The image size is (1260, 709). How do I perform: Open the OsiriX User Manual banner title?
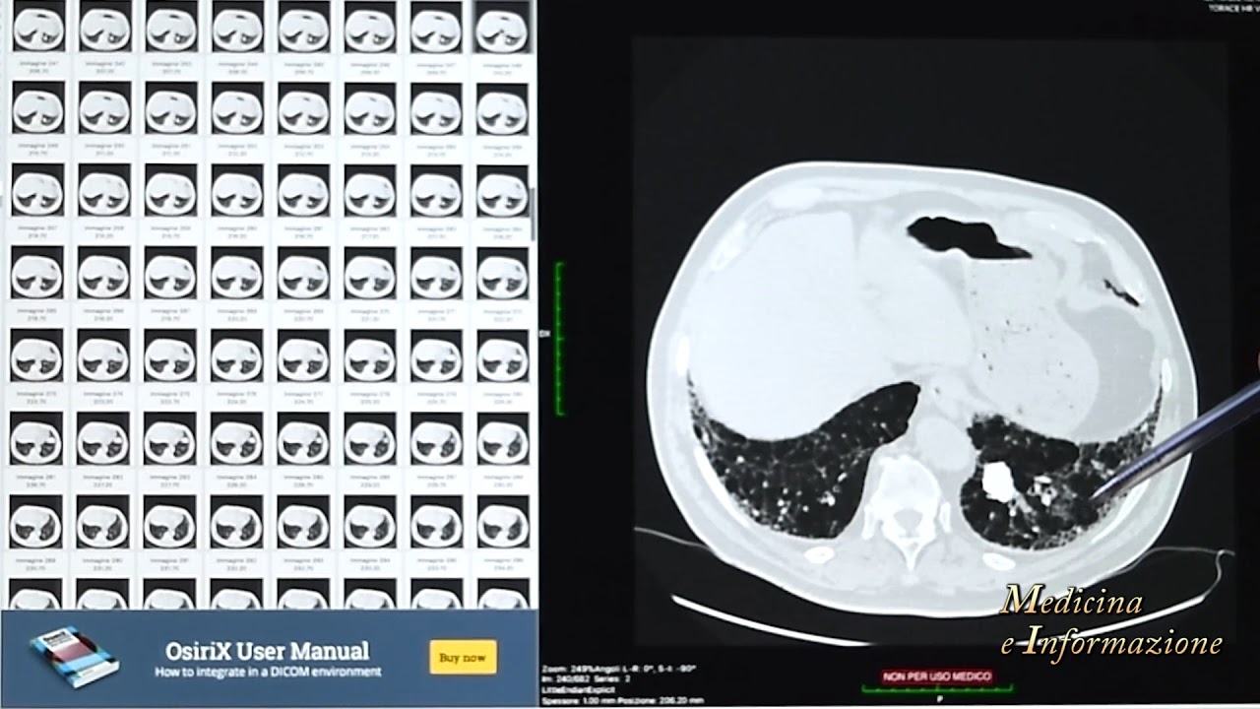(268, 651)
